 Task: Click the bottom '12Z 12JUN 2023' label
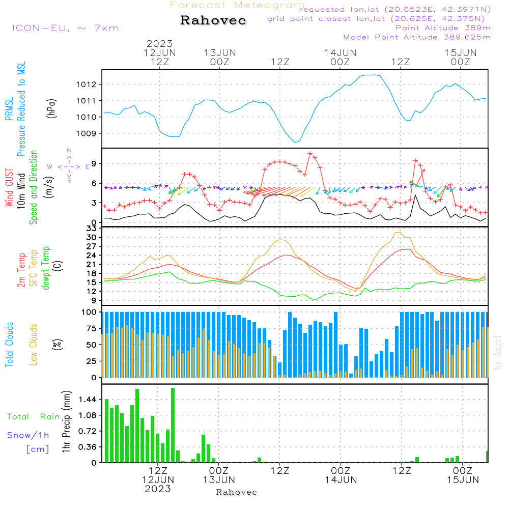tap(158, 480)
